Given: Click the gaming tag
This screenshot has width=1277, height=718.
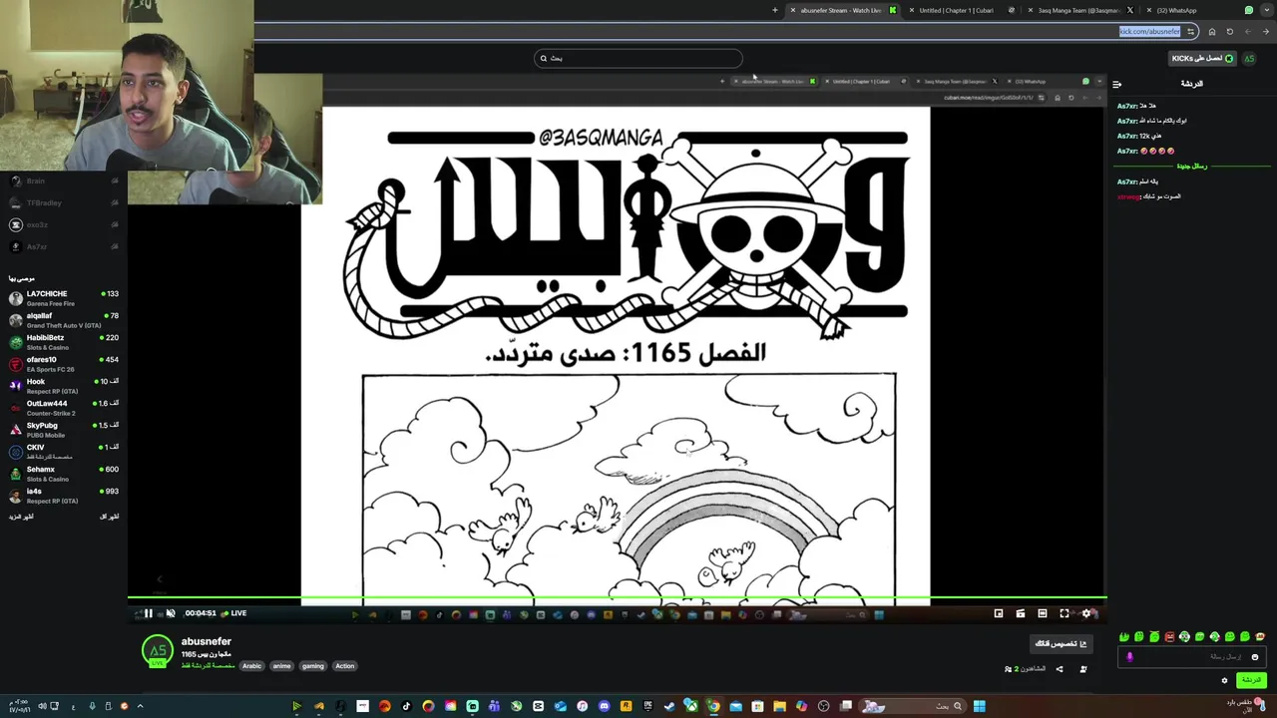Looking at the screenshot, I should pyautogui.click(x=313, y=666).
